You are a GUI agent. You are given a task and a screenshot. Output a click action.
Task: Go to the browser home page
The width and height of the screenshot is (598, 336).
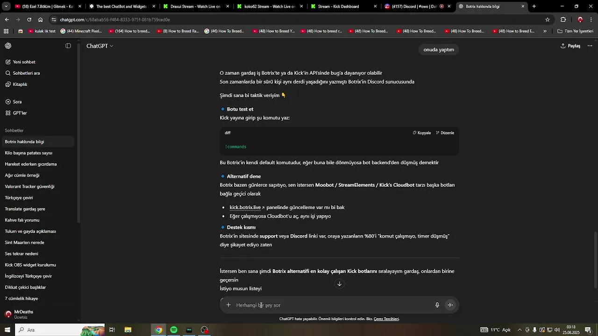point(41,20)
